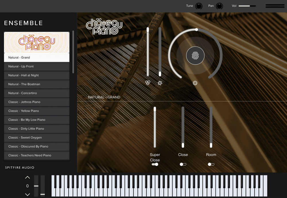Click the Tune knob
The image size is (287, 198).
click(199, 6)
